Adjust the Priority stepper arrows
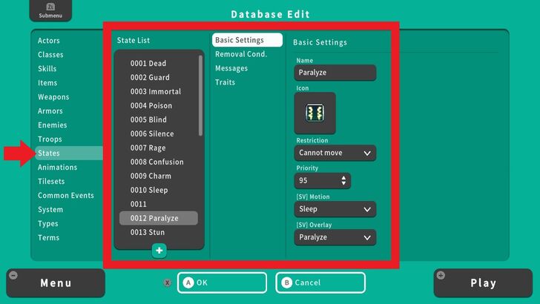Viewport: 540px width, 304px height. click(343, 181)
